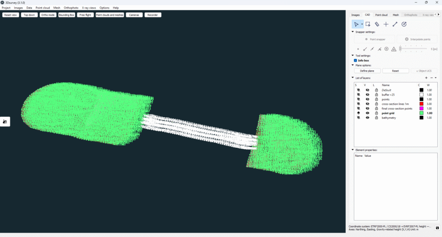Toggle Ortho mode button
This screenshot has width=442, height=237.
tap(48, 15)
